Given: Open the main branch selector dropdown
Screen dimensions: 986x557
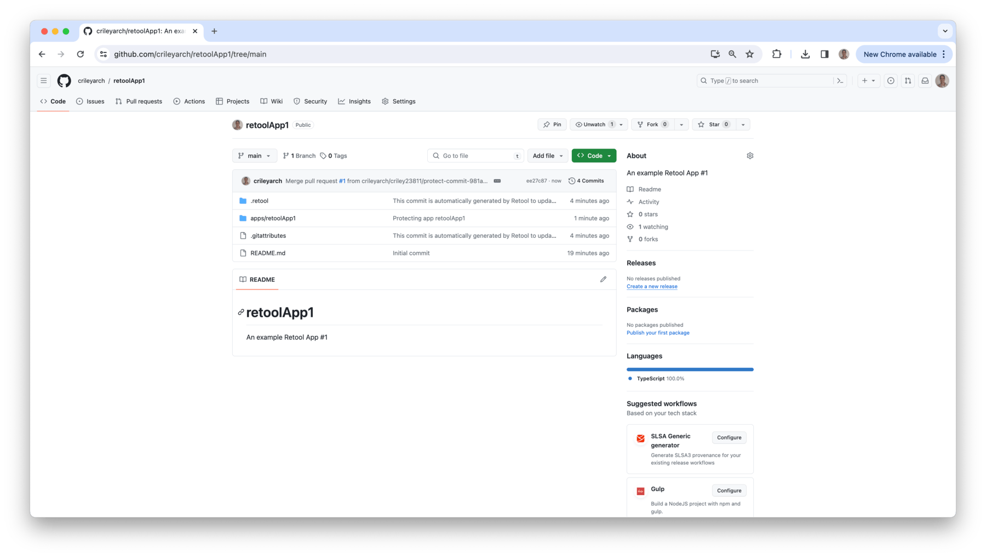Looking at the screenshot, I should [254, 156].
